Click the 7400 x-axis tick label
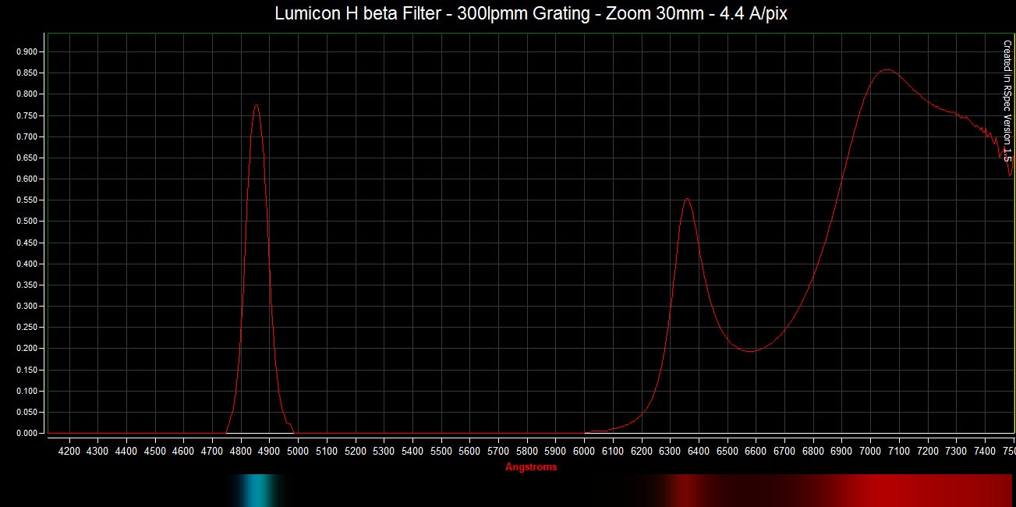 [x=984, y=451]
